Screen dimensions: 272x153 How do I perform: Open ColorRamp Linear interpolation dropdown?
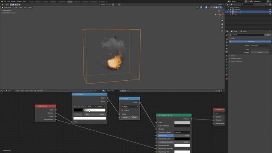(x=101, y=106)
